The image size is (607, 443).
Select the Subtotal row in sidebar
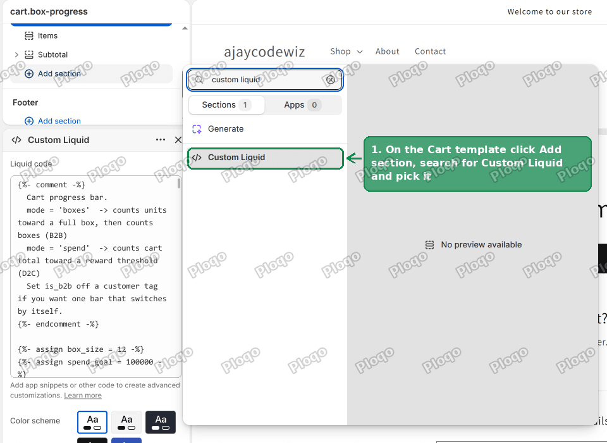point(91,54)
